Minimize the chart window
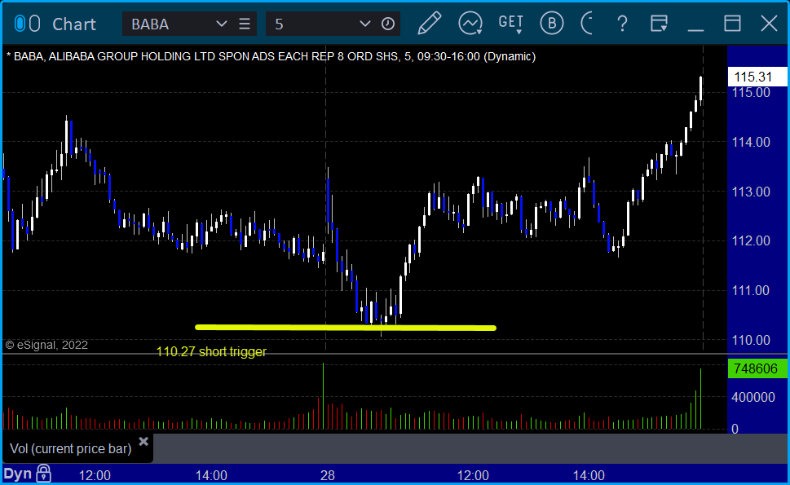This screenshot has width=790, height=485. coord(695,30)
